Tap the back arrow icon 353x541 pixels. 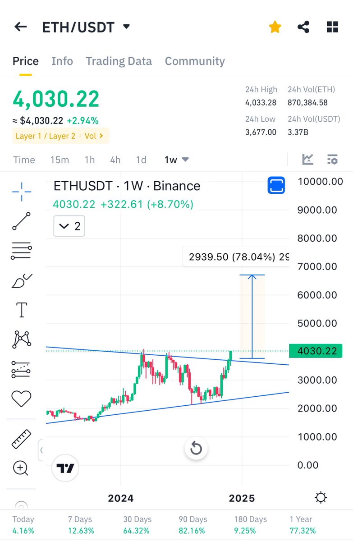tap(21, 27)
